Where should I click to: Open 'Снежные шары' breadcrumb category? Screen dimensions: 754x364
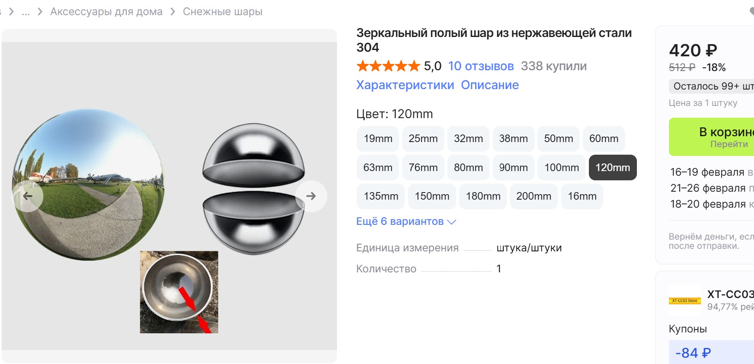click(x=222, y=12)
